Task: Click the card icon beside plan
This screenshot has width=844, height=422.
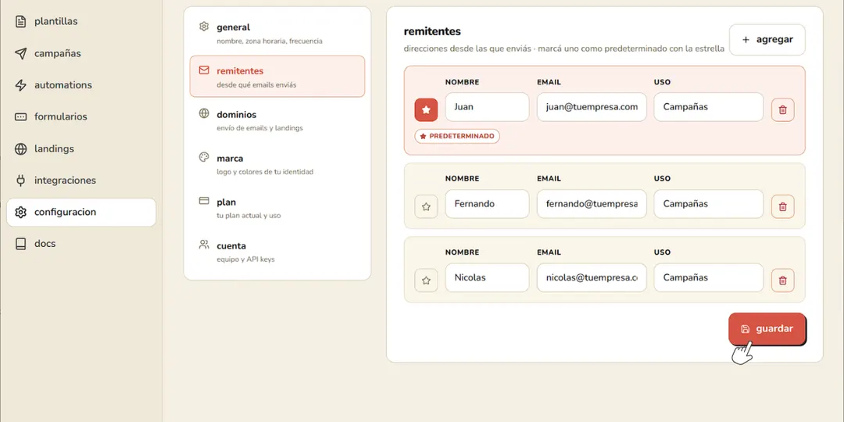Action: click(204, 201)
